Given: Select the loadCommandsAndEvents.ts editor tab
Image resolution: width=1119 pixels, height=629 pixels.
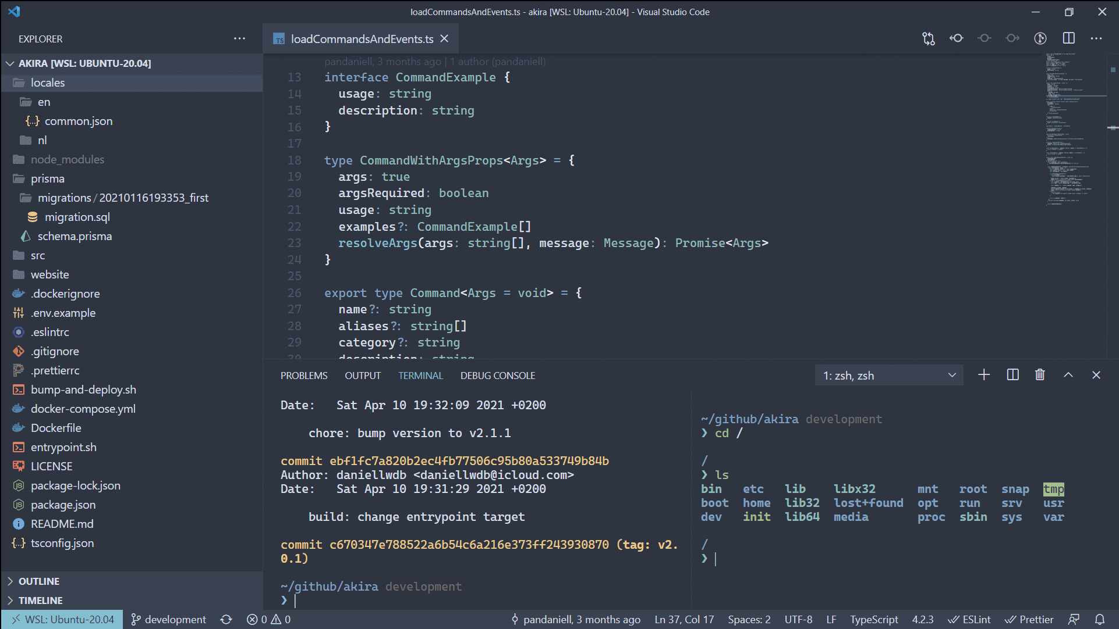Looking at the screenshot, I should click(362, 39).
